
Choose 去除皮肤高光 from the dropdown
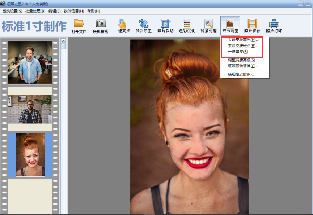tap(243, 40)
